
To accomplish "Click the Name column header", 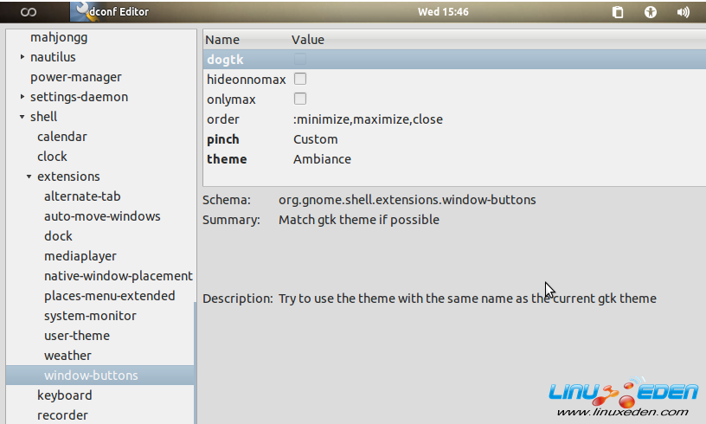I will click(222, 40).
